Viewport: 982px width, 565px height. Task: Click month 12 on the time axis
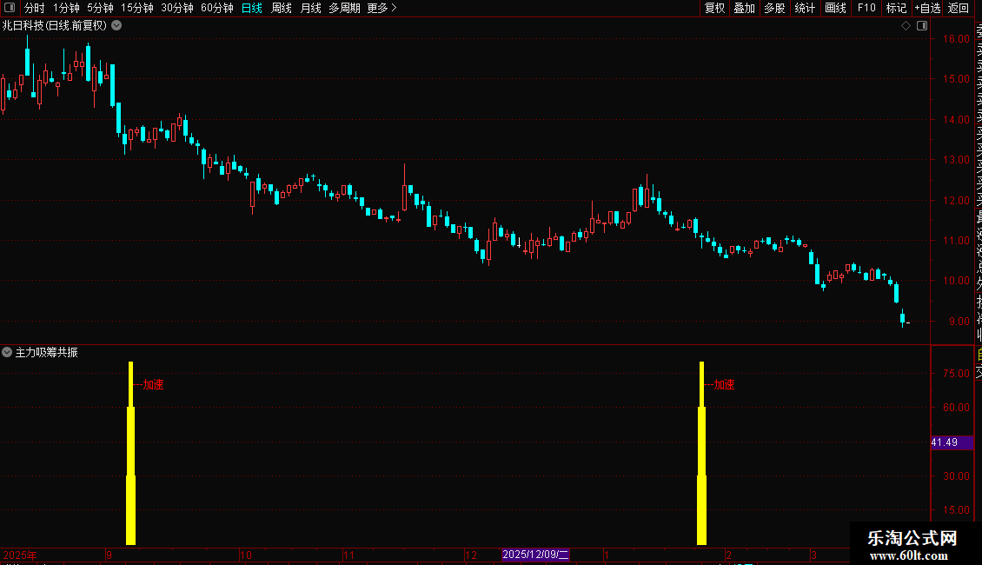coord(471,555)
